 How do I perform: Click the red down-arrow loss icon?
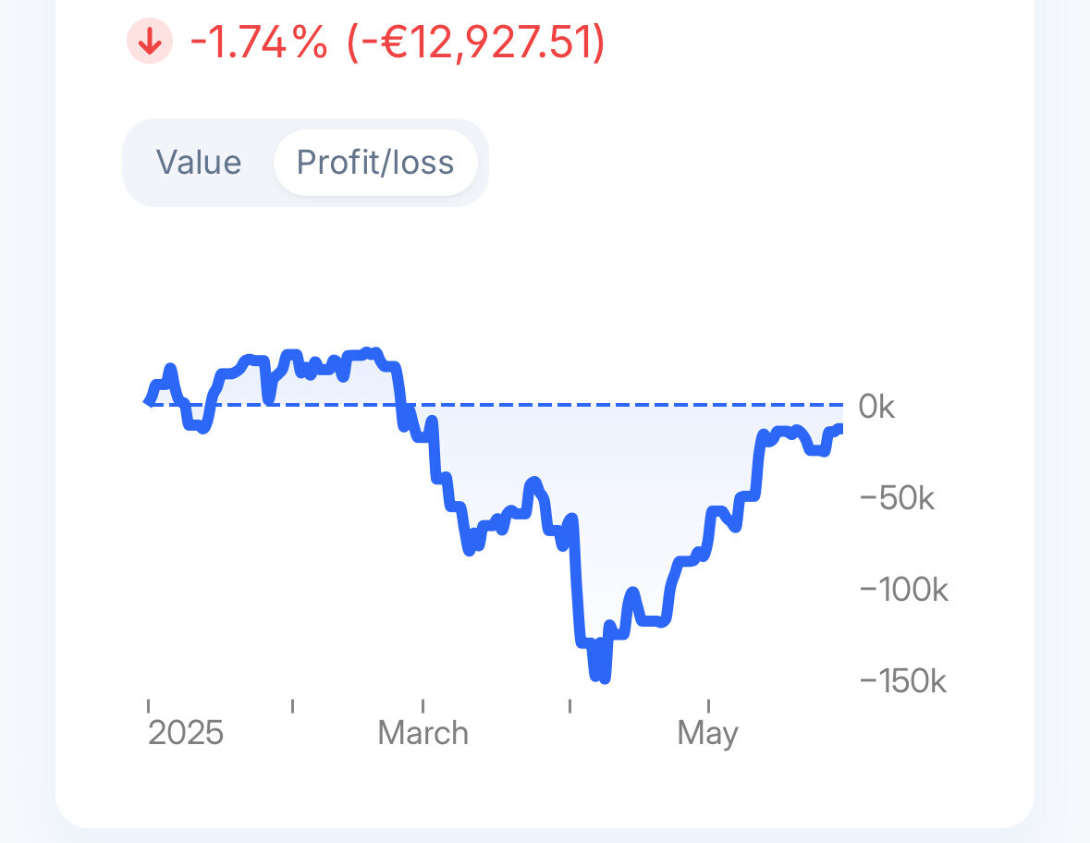click(x=150, y=42)
